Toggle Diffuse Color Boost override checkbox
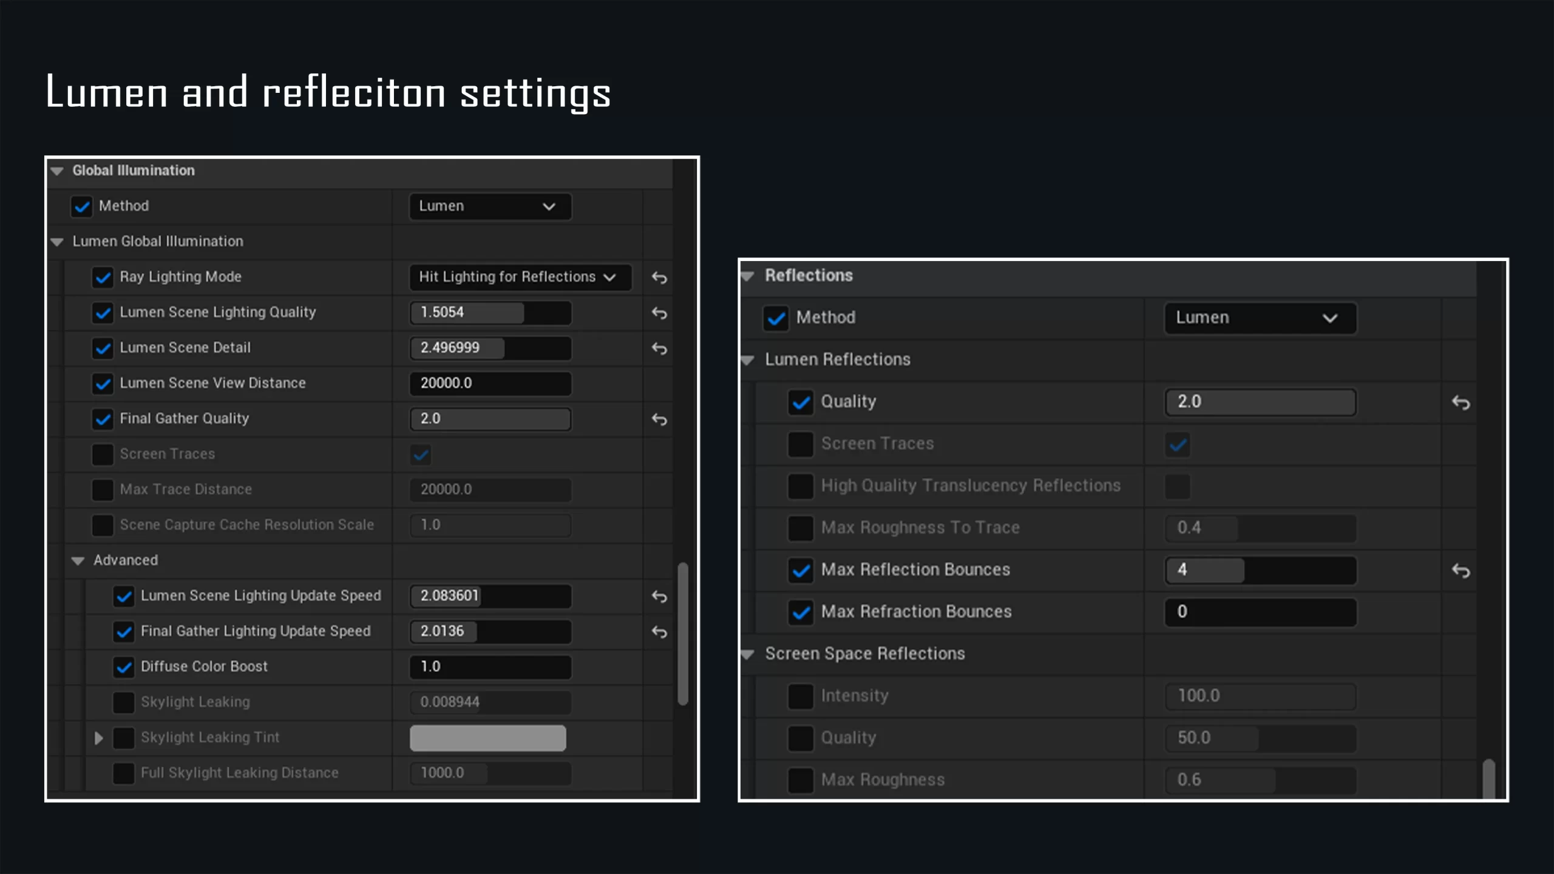 [124, 667]
